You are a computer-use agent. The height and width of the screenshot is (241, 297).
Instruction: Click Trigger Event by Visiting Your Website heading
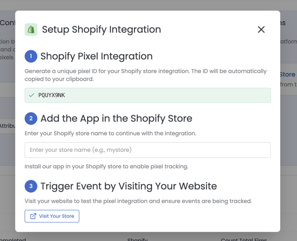[x=129, y=186]
